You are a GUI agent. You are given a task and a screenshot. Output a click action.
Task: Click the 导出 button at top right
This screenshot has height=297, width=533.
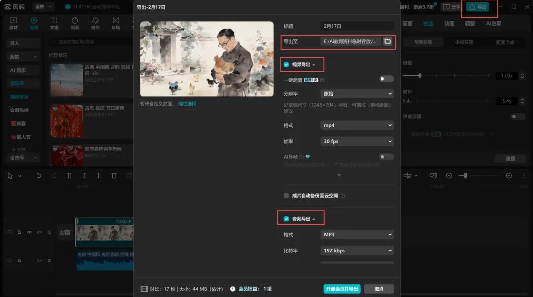pos(478,7)
